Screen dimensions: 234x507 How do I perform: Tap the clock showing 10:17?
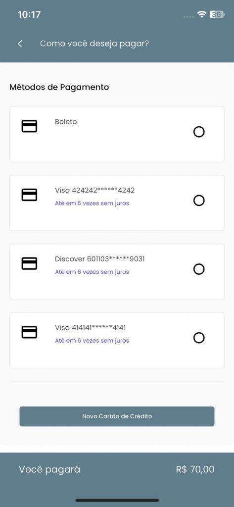pos(29,14)
